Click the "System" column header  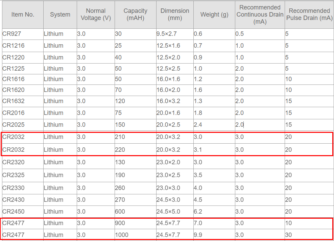(x=60, y=15)
